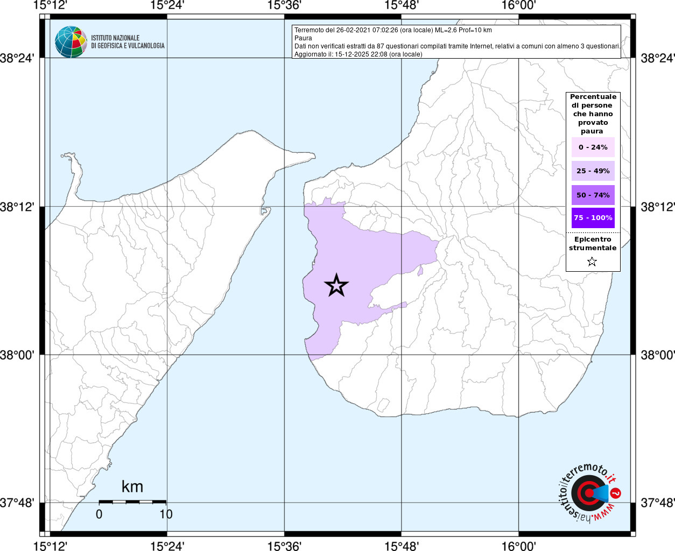Select the 75 - 100% legend swatch

(x=593, y=218)
